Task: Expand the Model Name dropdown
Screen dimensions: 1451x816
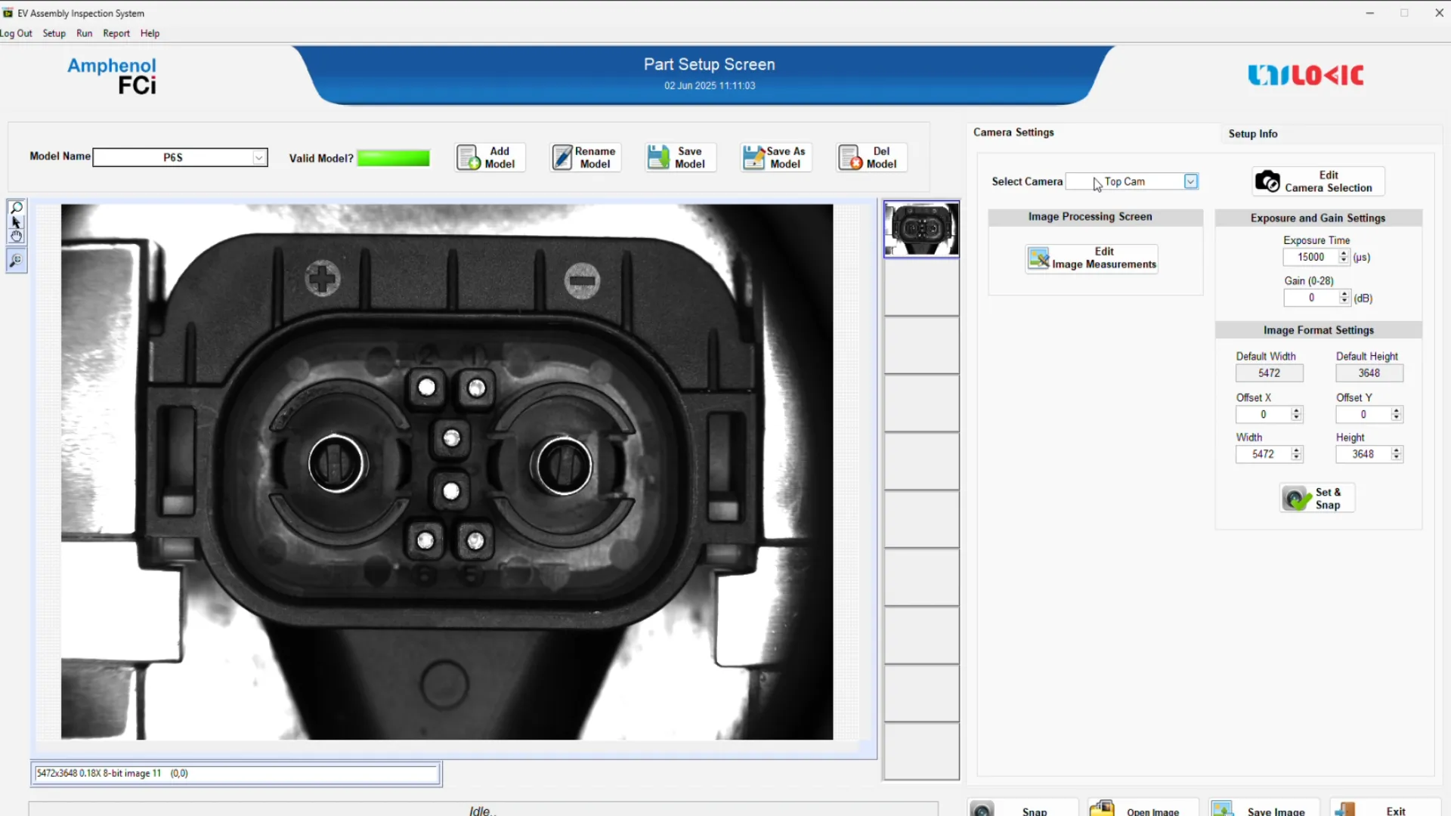Action: (x=259, y=157)
